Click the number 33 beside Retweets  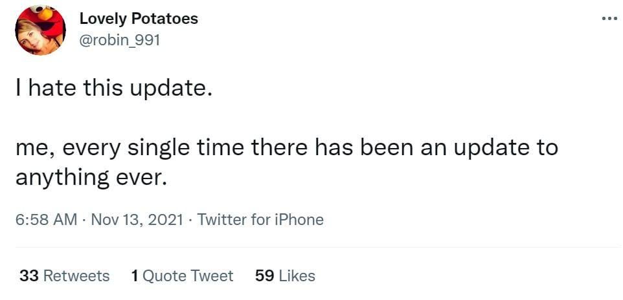point(28,276)
